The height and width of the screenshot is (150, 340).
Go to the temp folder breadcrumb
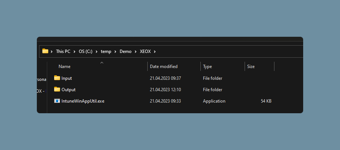(x=106, y=51)
